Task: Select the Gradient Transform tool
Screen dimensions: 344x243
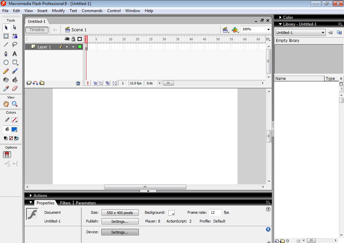Action: coord(15,36)
